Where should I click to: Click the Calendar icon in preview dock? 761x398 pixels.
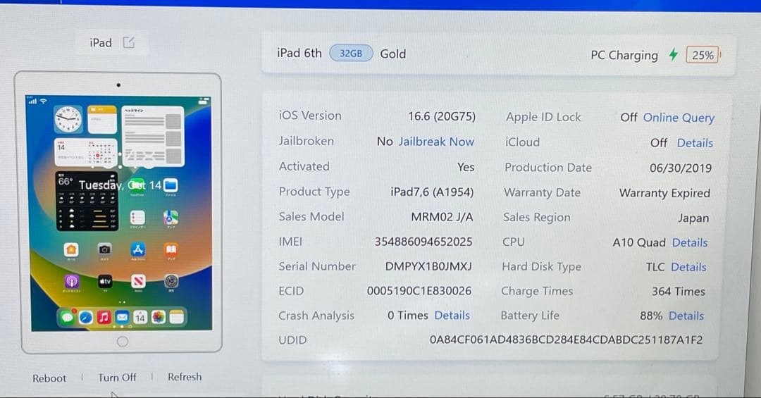(x=140, y=318)
